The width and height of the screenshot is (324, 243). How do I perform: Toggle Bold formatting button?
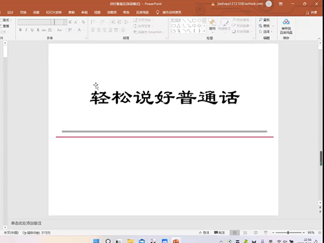pos(20,30)
